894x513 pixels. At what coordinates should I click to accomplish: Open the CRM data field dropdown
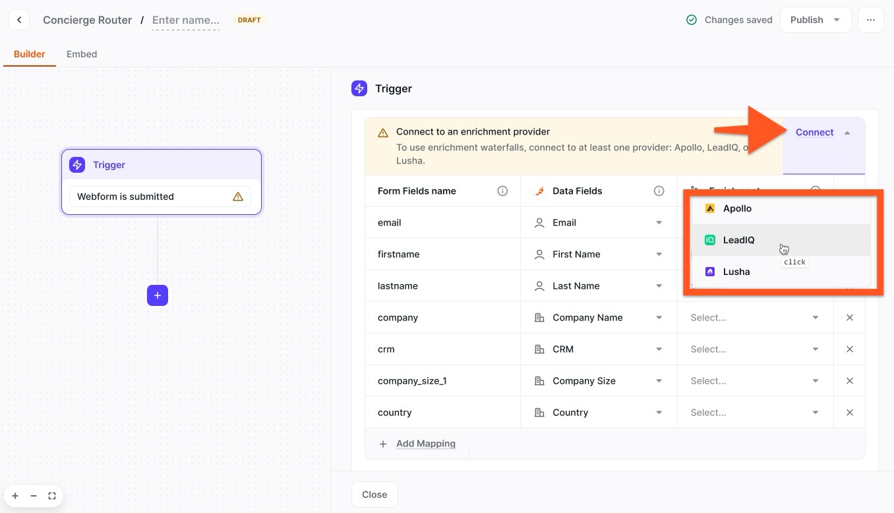[599, 349]
